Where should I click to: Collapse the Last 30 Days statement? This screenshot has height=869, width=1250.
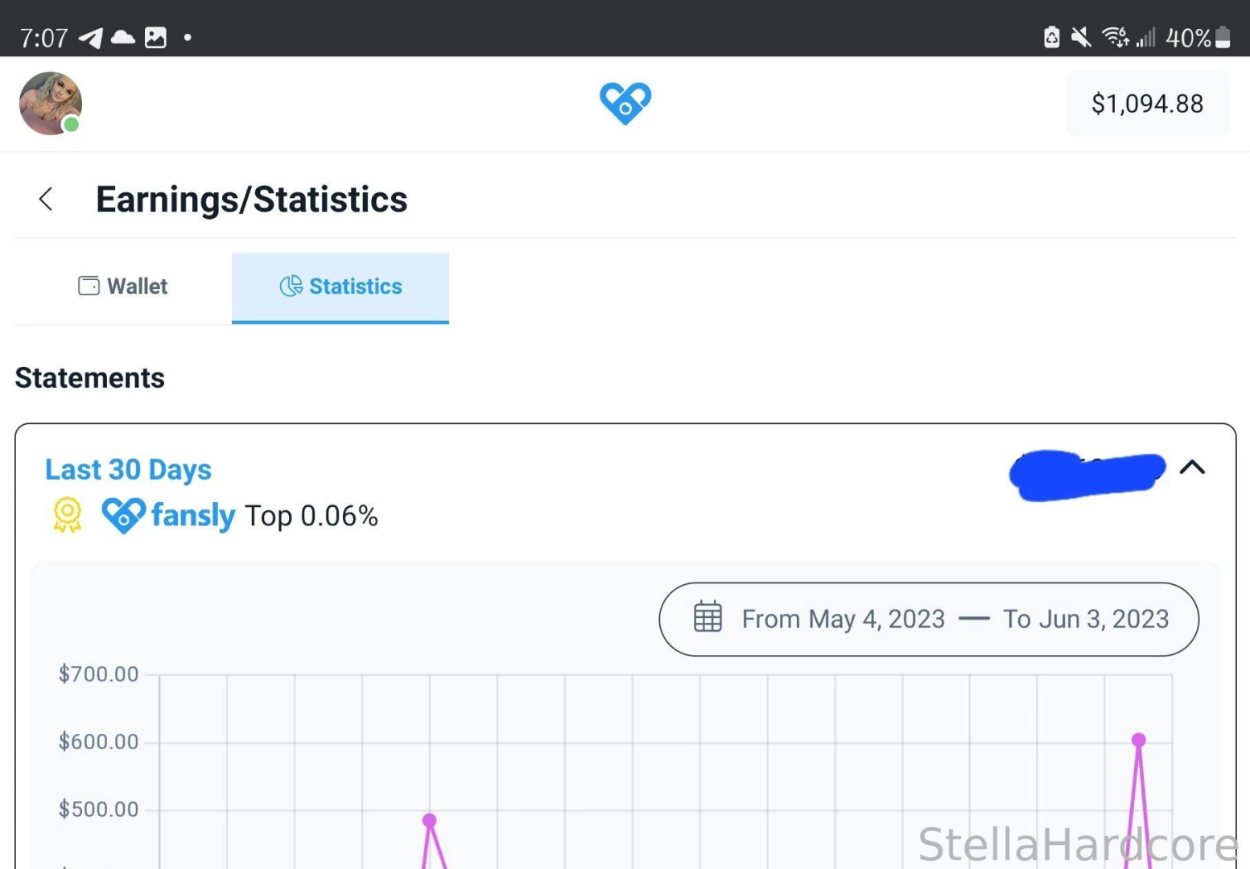pyautogui.click(x=1192, y=467)
